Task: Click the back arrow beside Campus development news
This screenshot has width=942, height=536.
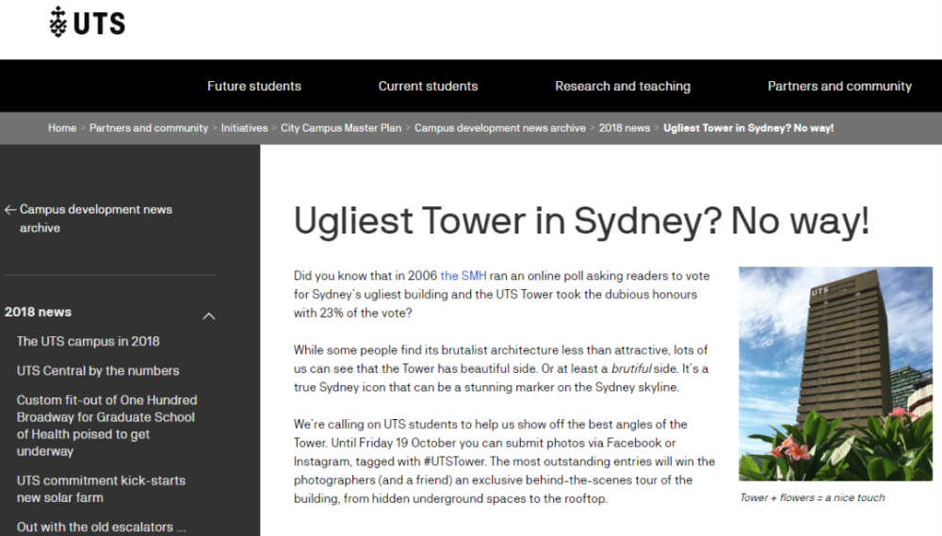Action: (10, 210)
